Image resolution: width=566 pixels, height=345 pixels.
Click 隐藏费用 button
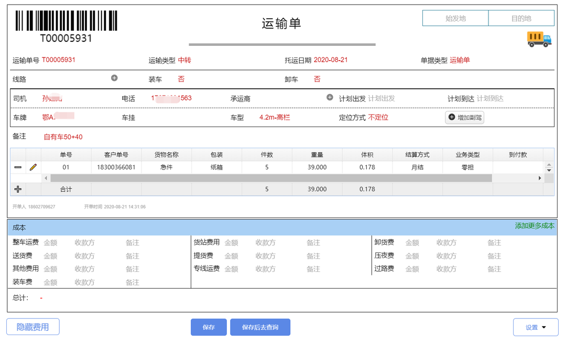point(33,327)
